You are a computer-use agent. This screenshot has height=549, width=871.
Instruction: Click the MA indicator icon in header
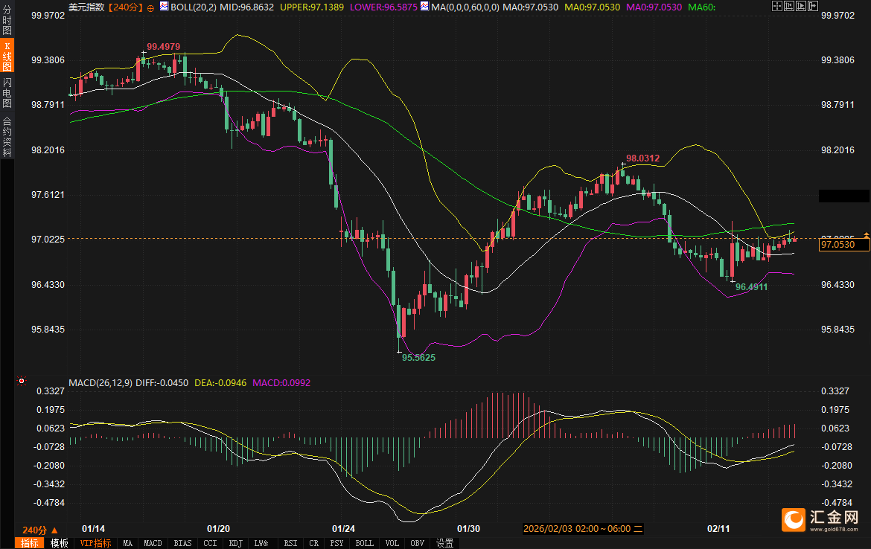point(424,6)
